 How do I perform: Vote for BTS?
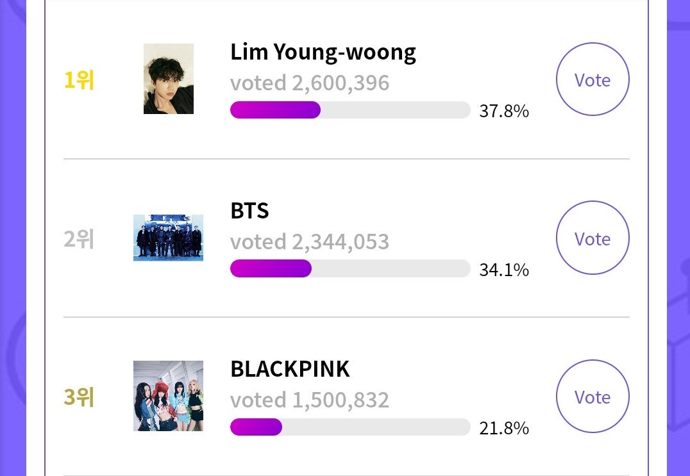click(592, 238)
